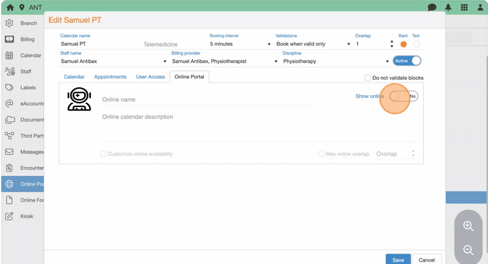Open the Validations dropdown

[x=313, y=44]
